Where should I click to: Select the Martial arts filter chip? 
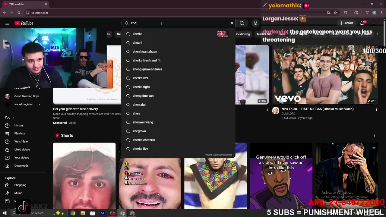(264, 34)
